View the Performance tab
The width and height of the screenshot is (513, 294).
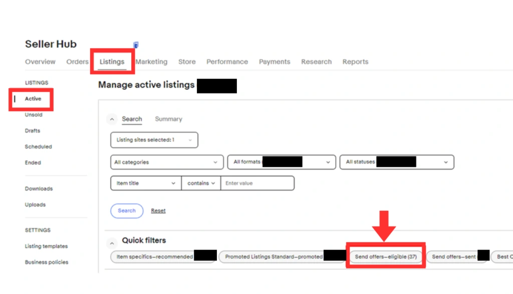227,62
